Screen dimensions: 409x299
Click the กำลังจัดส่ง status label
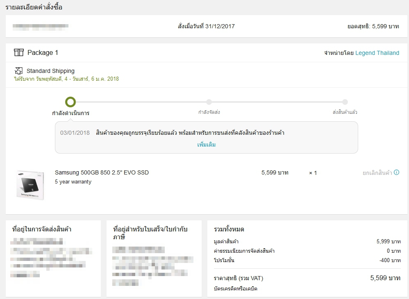tap(209, 112)
